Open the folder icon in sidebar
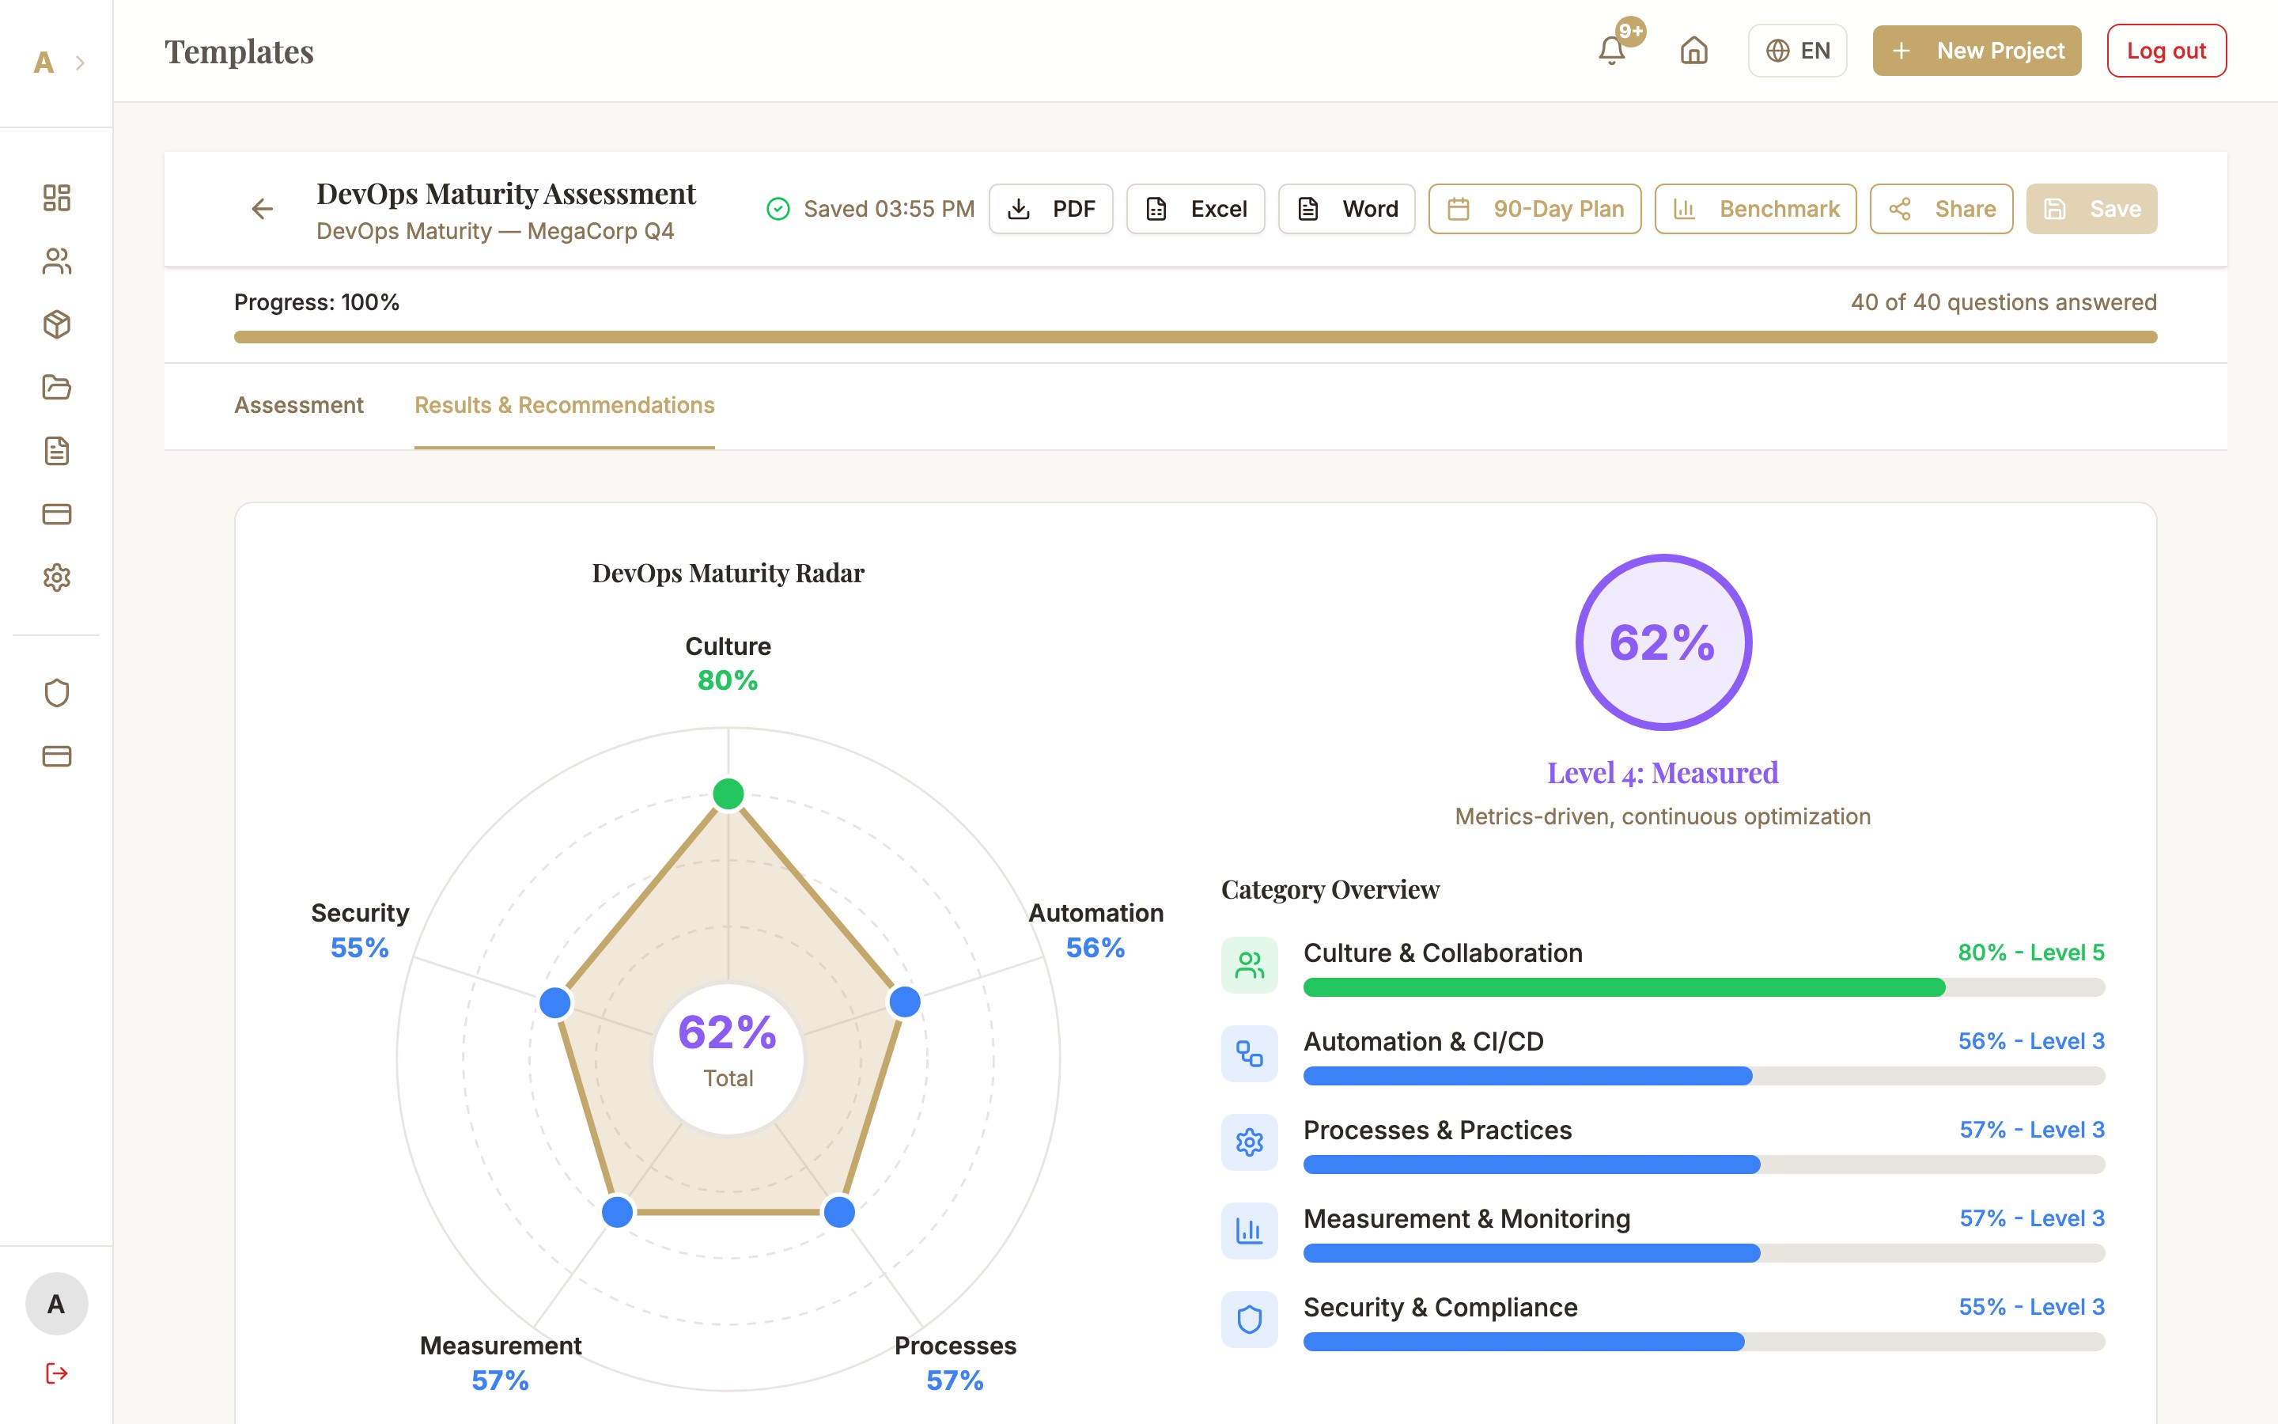The width and height of the screenshot is (2278, 1424). pyautogui.click(x=56, y=387)
